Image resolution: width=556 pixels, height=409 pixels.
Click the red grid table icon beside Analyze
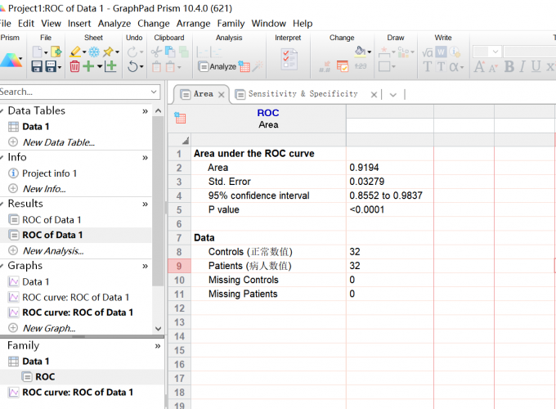coord(244,66)
